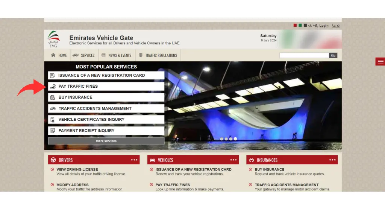The width and height of the screenshot is (385, 210).
Task: Open Pay Traffic Fines link under Vehicles
Action: pos(173,185)
